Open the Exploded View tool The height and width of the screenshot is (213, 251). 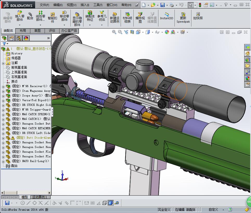point(140,17)
